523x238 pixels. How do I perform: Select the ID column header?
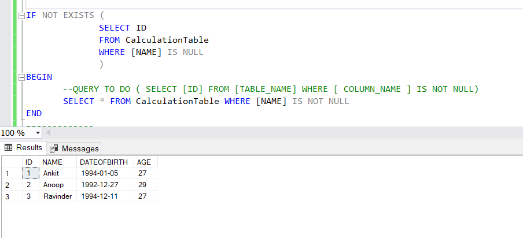coord(29,162)
